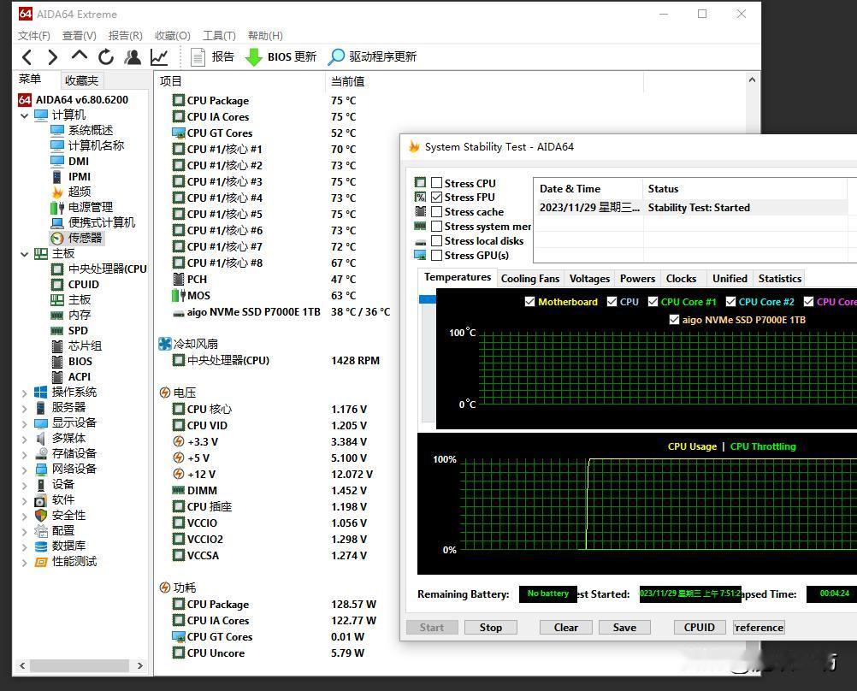Collapse the 主板 tree node
The image size is (857, 691).
pos(24,254)
